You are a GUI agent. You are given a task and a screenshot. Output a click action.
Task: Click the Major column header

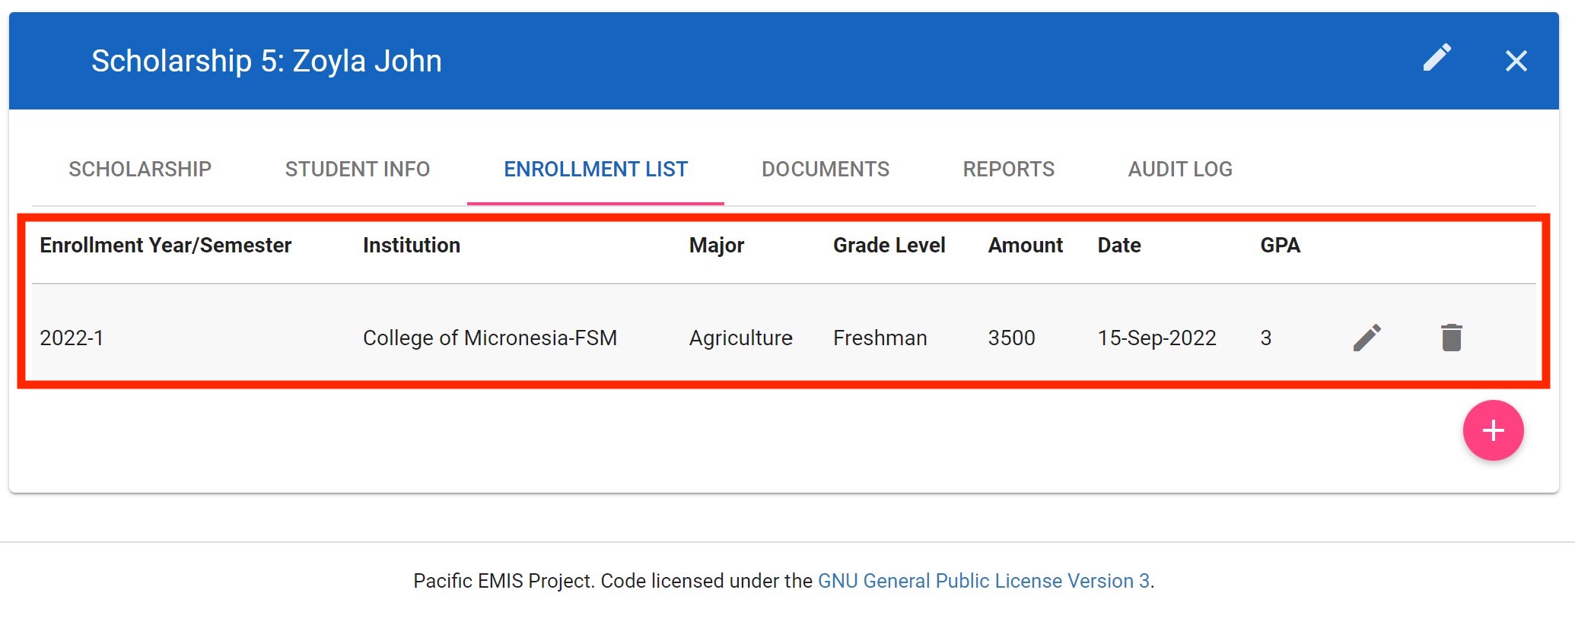pos(716,246)
